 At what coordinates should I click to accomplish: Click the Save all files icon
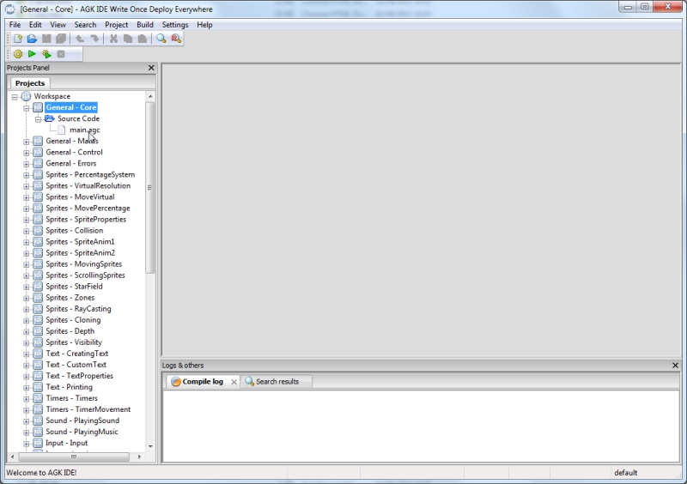pos(61,39)
